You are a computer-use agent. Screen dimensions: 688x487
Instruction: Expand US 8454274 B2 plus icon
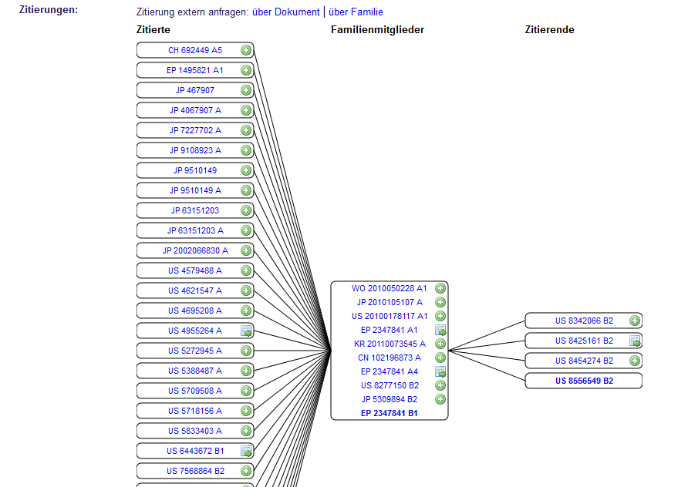[x=635, y=361]
